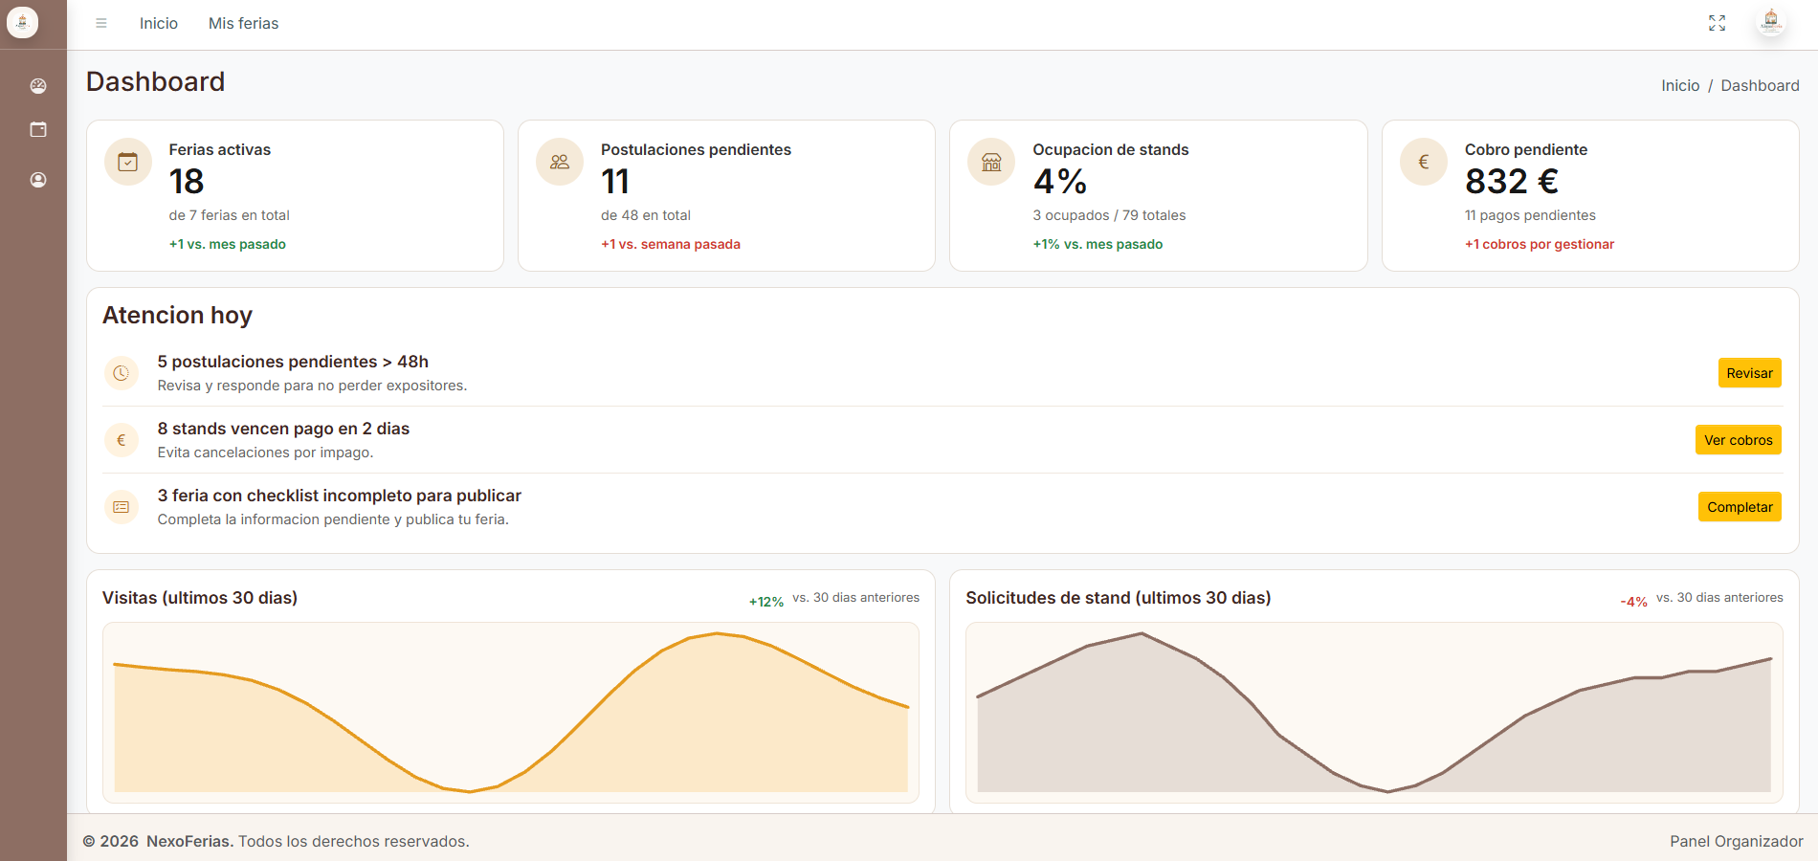This screenshot has height=861, width=1818.
Task: Open the calendar ferias sidebar icon
Action: coord(38,129)
